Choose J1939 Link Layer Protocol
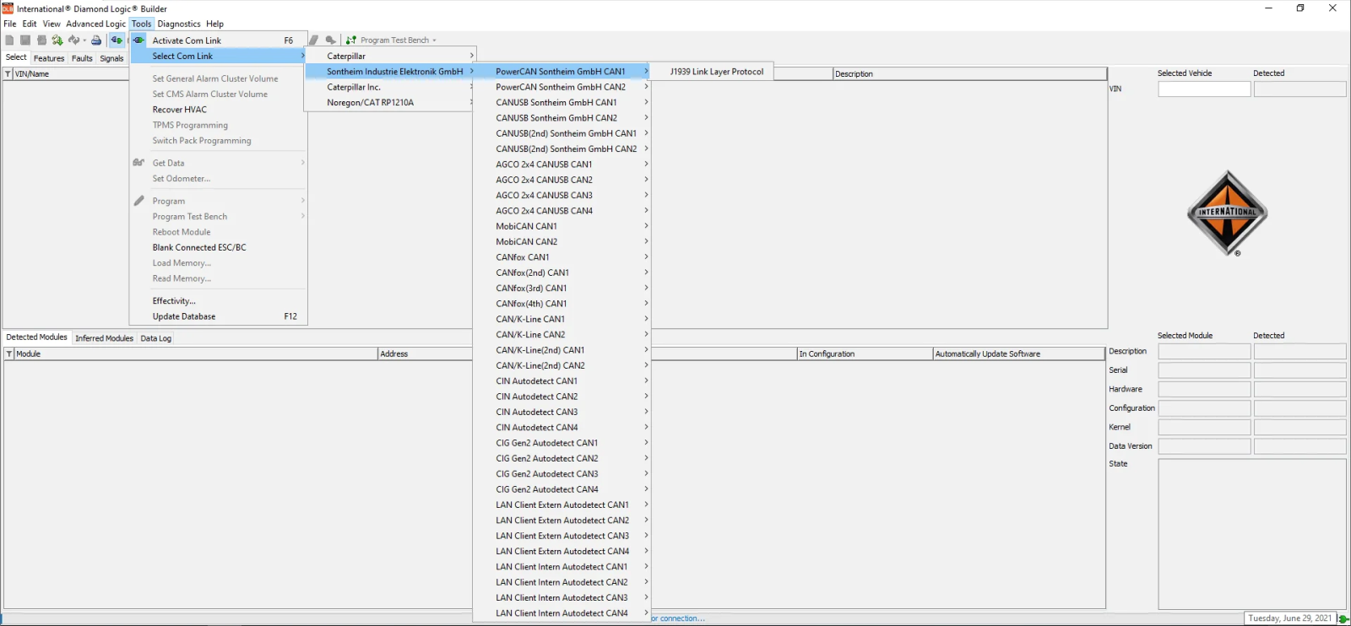The height and width of the screenshot is (626, 1351). pyautogui.click(x=717, y=72)
